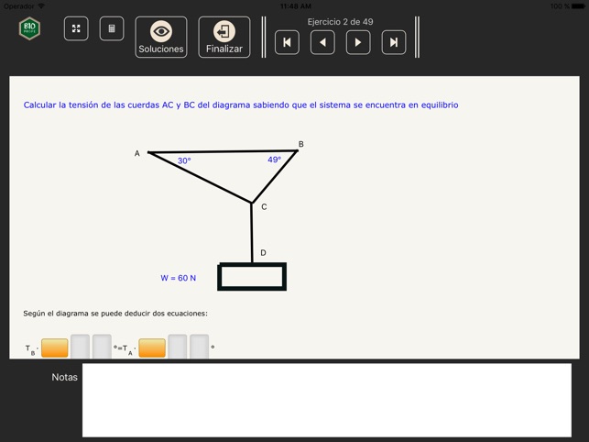589x442 pixels.
Task: Toggle fullscreen with the expand arrows icon
Action: 76,28
